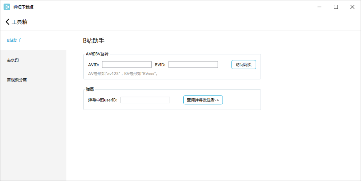Focus the AVID input field
Image resolution: width=361 pixels, height=181 pixels.
[x=127, y=64]
